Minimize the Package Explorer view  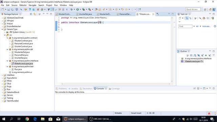point(47,14)
